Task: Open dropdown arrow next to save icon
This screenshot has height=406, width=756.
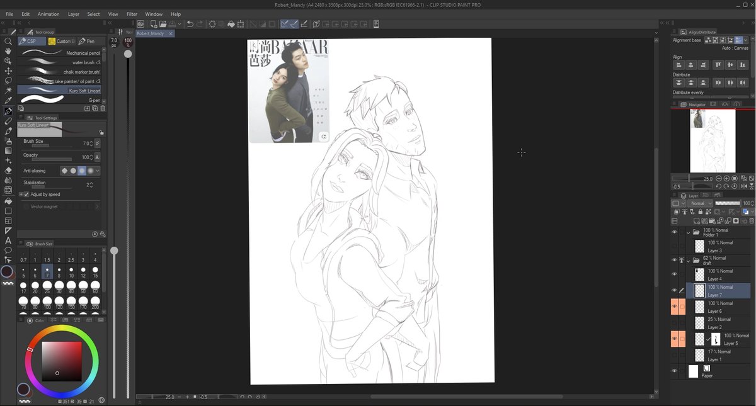Action: click(x=181, y=24)
